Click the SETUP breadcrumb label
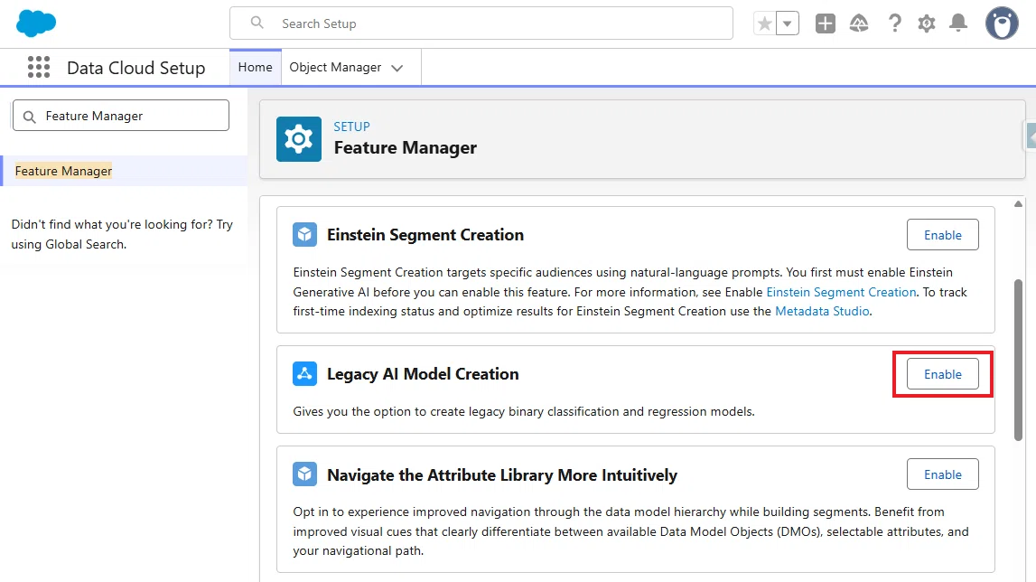This screenshot has height=582, width=1036. (351, 127)
